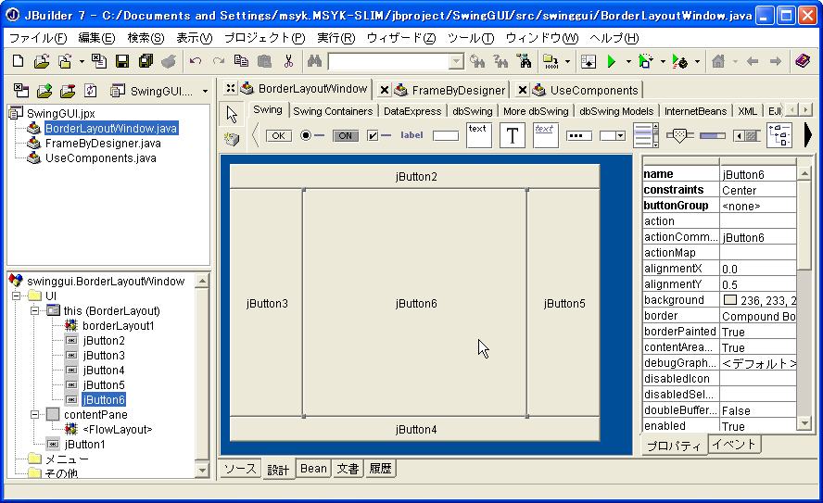Image resolution: width=823 pixels, height=503 pixels.
Task: Click the Run project green arrow icon
Action: coord(611,62)
